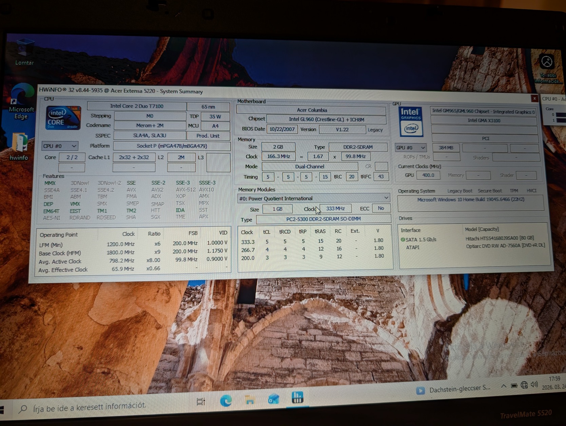Click the GPU memory 384 MB value
The image size is (566, 426).
446,148
